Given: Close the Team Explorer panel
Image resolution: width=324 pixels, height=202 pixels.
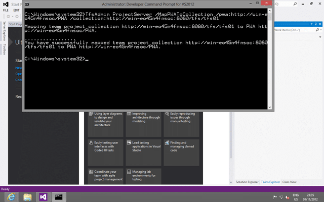Looking at the screenshot, I should [320, 24].
